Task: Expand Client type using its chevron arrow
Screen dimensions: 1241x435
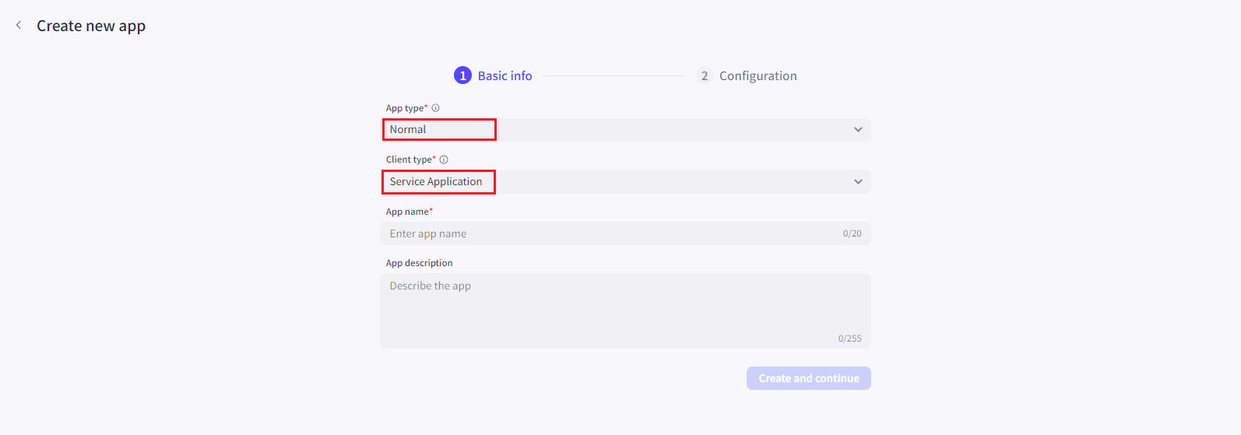Action: coord(858,182)
